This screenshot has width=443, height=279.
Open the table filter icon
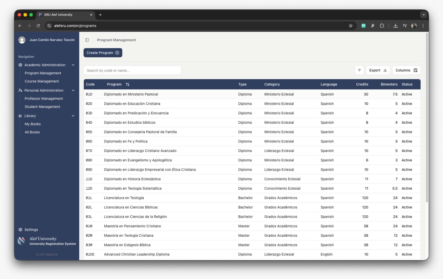[359, 70]
